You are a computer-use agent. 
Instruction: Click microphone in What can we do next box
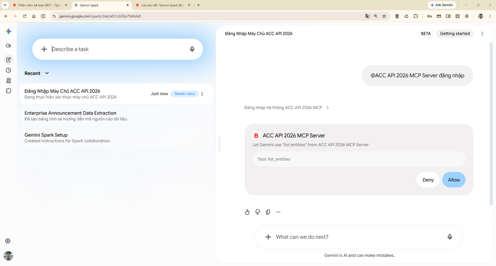coord(449,237)
